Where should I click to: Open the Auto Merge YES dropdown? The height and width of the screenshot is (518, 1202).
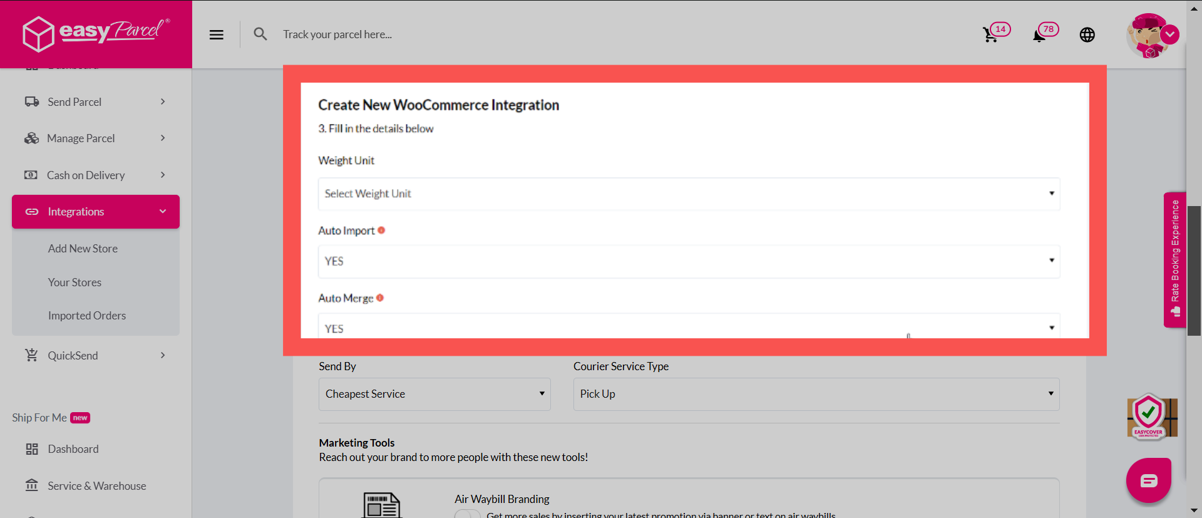coord(689,326)
